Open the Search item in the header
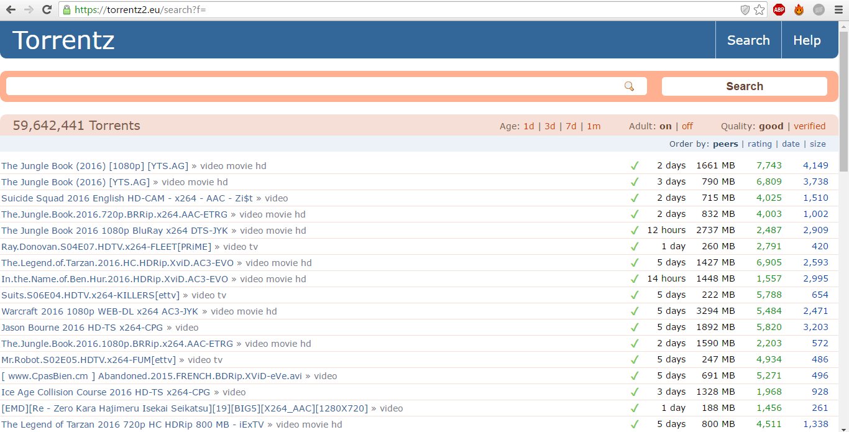849x432 pixels. click(x=748, y=40)
